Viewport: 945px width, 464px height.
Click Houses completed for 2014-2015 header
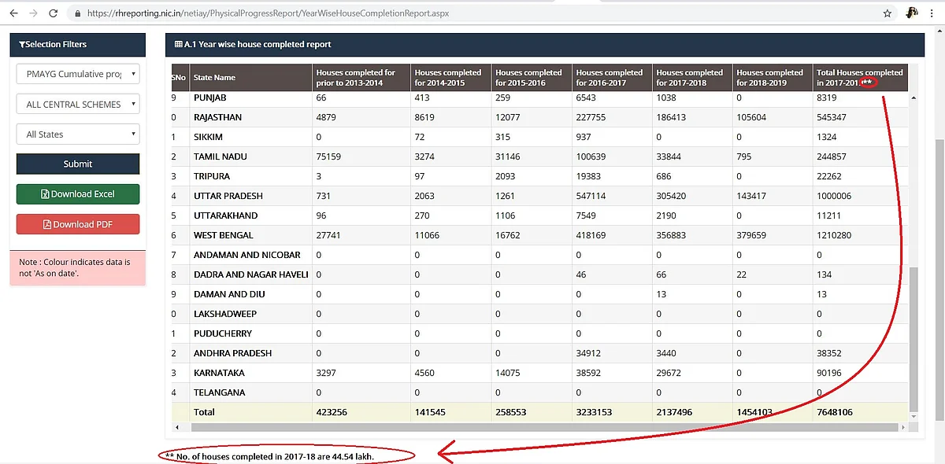pos(452,77)
